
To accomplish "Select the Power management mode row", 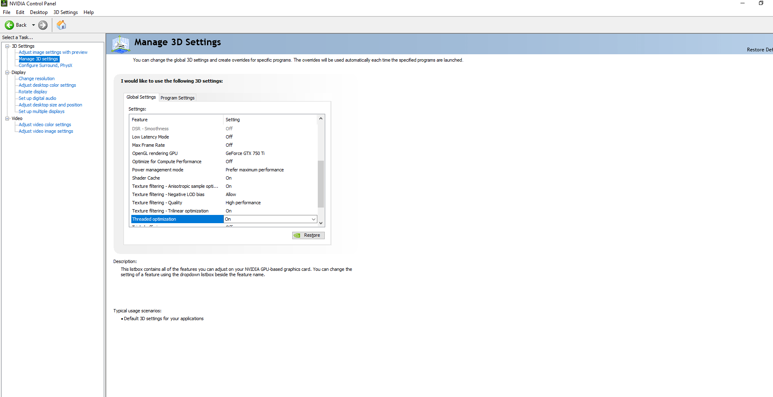I will pyautogui.click(x=224, y=170).
